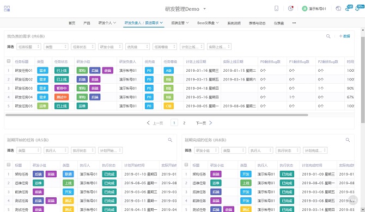This screenshot has width=365, height=212.
Task: Click the globe icon in the header
Action: click(x=338, y=9)
